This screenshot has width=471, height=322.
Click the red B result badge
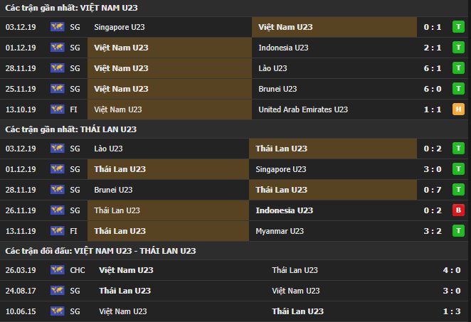point(459,210)
